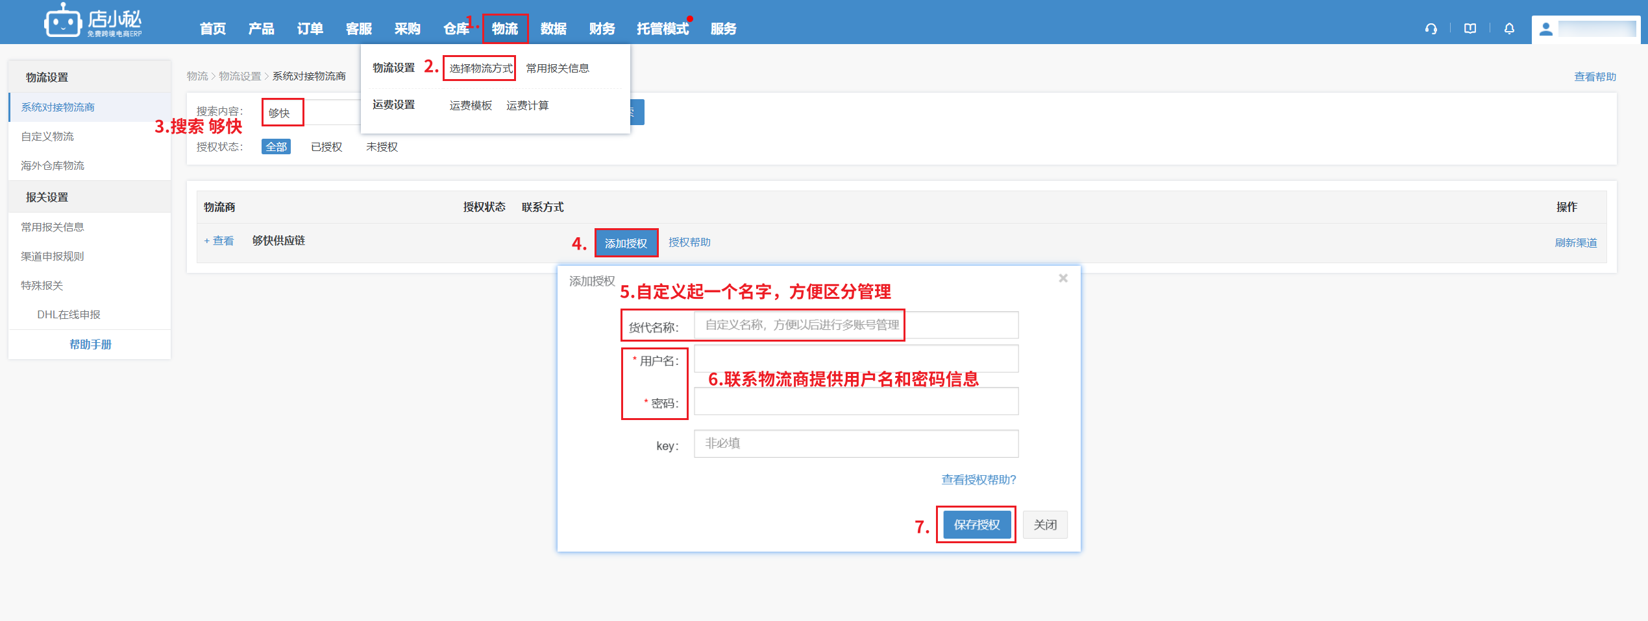Screen dimensions: 1648x621
Task: Filter by 已授权 status
Action: [326, 147]
